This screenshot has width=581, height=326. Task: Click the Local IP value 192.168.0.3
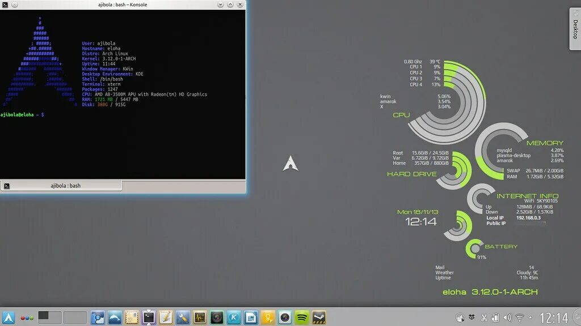point(528,218)
